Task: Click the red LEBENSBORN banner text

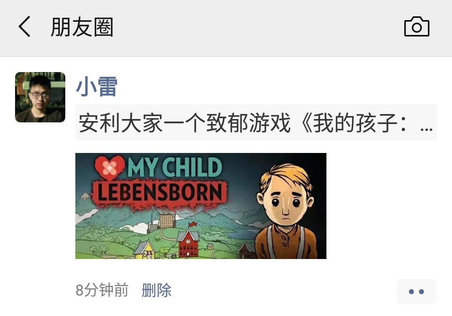Action: point(160,192)
